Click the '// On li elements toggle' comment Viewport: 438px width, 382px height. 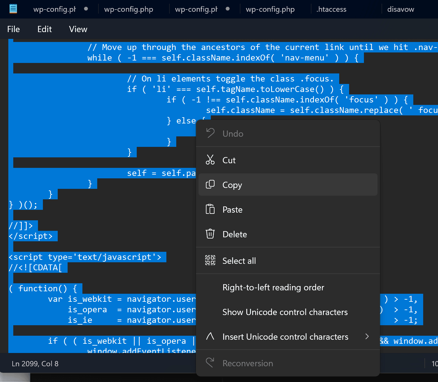click(x=231, y=78)
